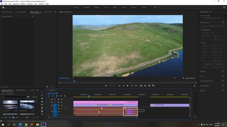Add marker in Program monitor

[x=106, y=86]
